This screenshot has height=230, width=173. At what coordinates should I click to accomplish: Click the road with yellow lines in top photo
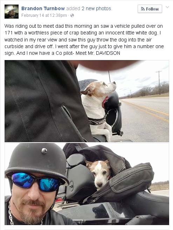click(145, 117)
